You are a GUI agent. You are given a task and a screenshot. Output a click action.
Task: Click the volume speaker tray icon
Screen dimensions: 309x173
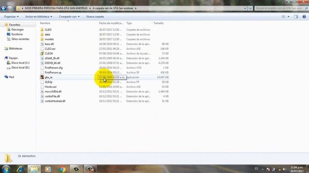click(284, 169)
